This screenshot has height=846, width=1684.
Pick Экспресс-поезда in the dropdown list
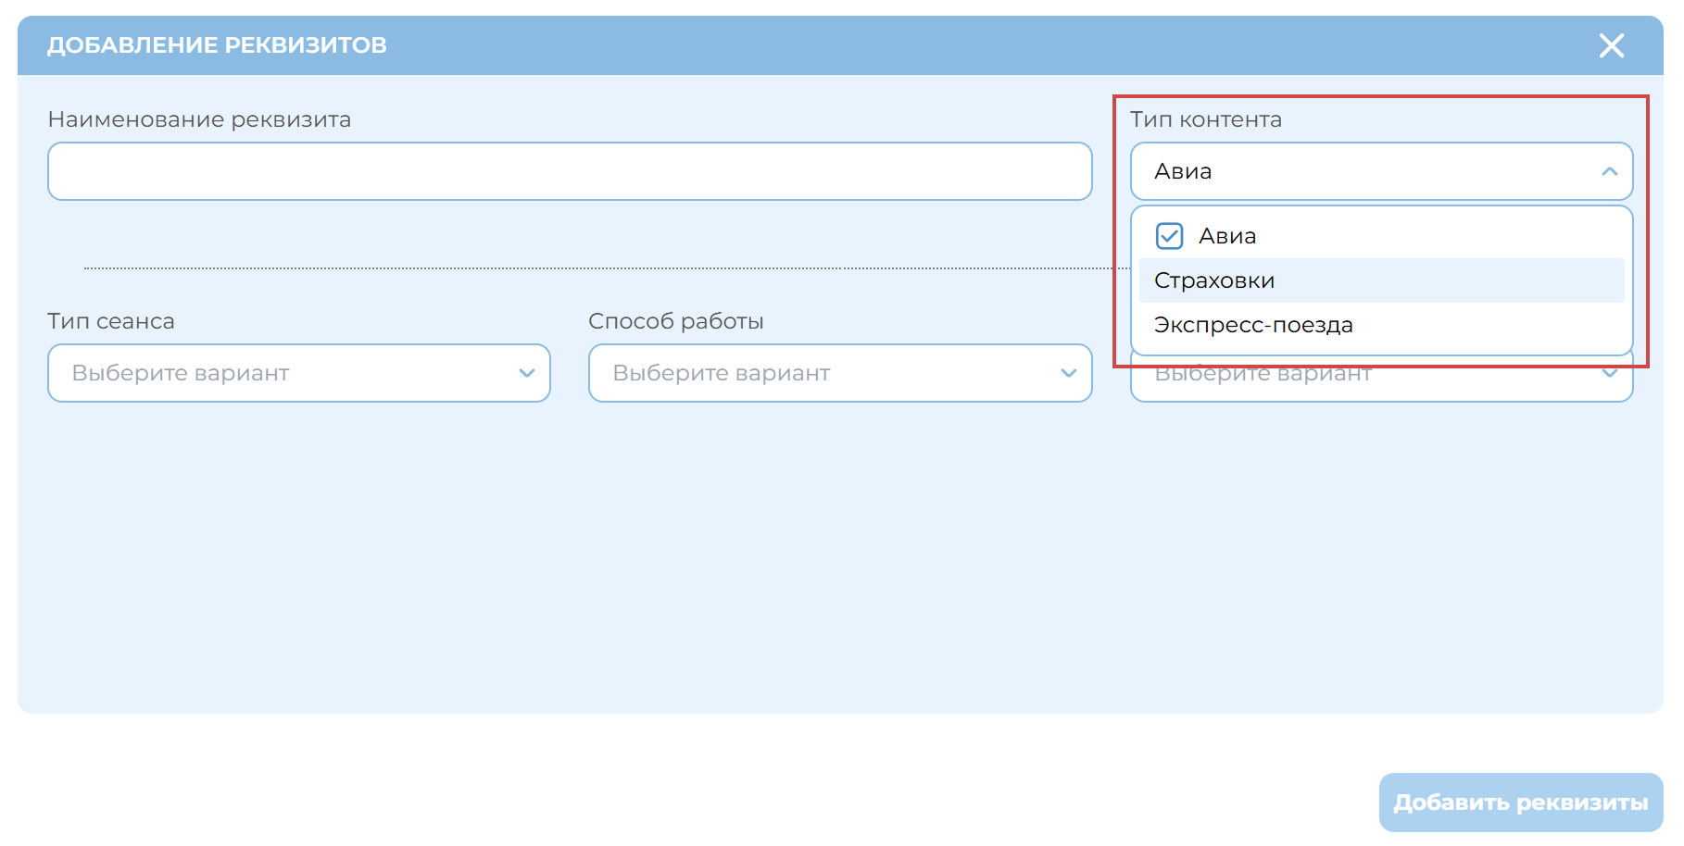point(1253,325)
